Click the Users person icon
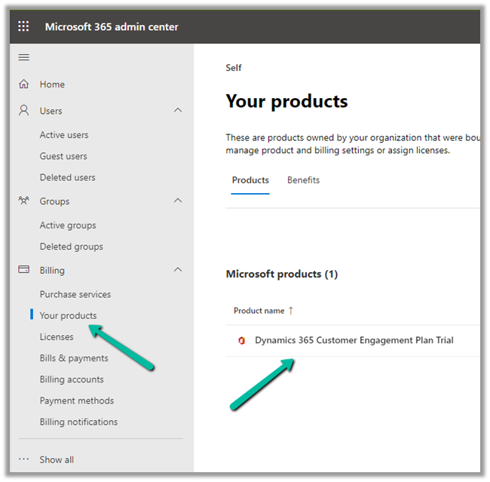Screen dimensions: 490x482 [x=24, y=111]
